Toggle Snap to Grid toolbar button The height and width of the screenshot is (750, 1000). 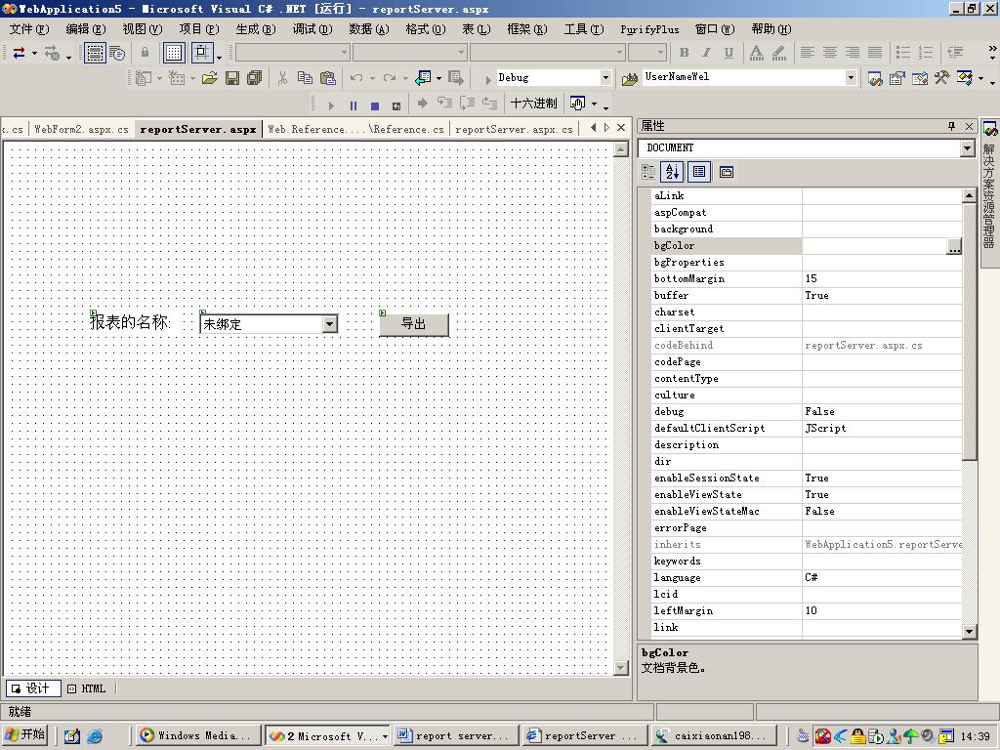(x=201, y=53)
